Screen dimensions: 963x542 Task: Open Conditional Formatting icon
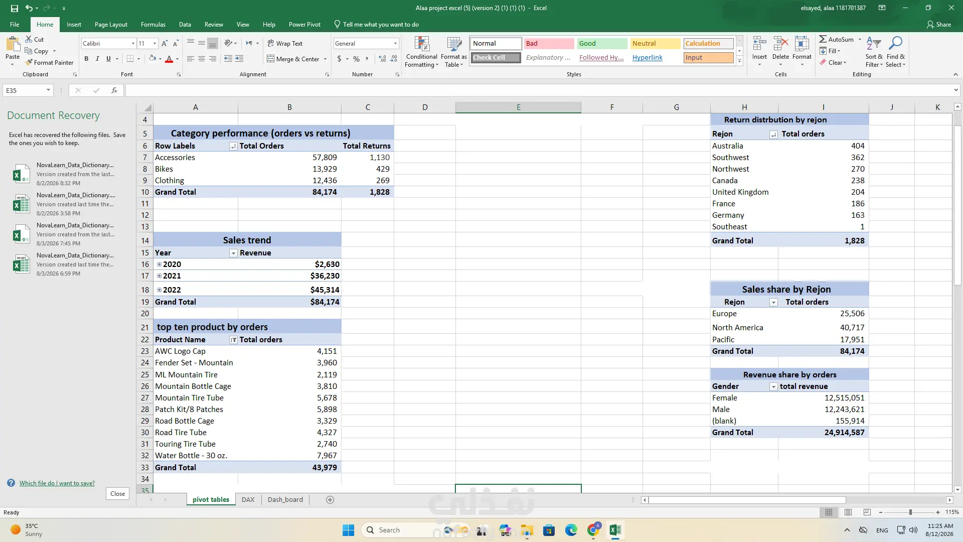pyautogui.click(x=422, y=44)
